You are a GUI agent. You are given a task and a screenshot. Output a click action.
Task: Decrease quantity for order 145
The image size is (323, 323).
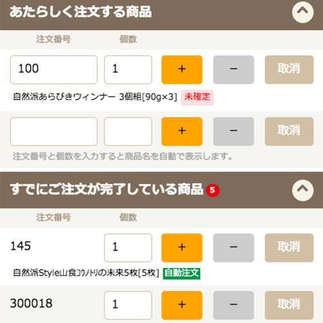(x=233, y=247)
